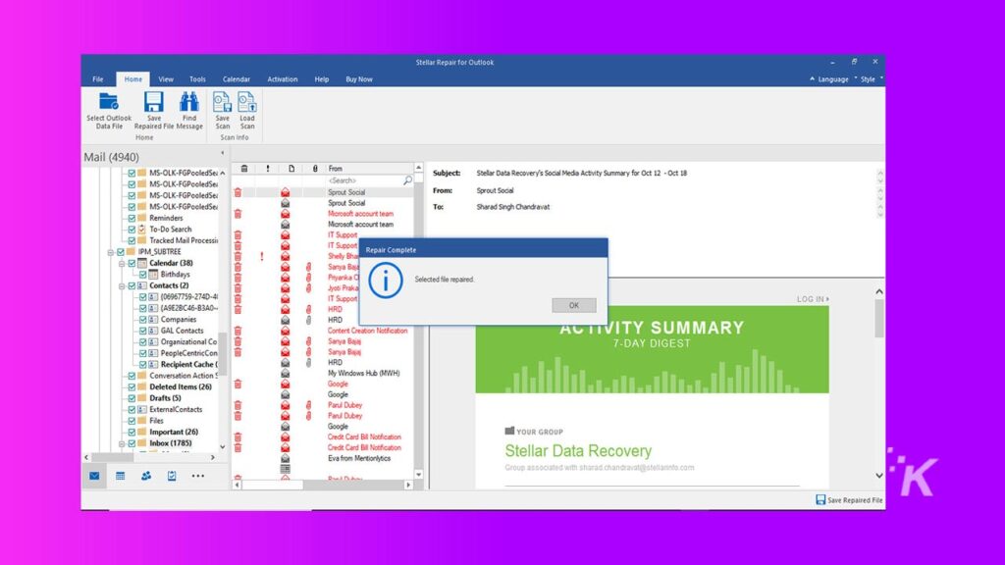Click the Save Scan icon
Viewport: 1005px width, 565px height.
[x=222, y=101]
